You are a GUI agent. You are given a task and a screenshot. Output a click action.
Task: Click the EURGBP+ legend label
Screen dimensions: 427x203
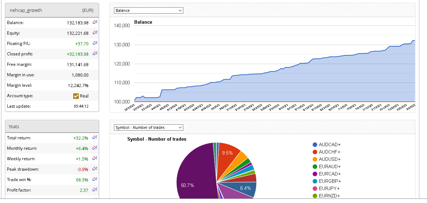pos(330,181)
